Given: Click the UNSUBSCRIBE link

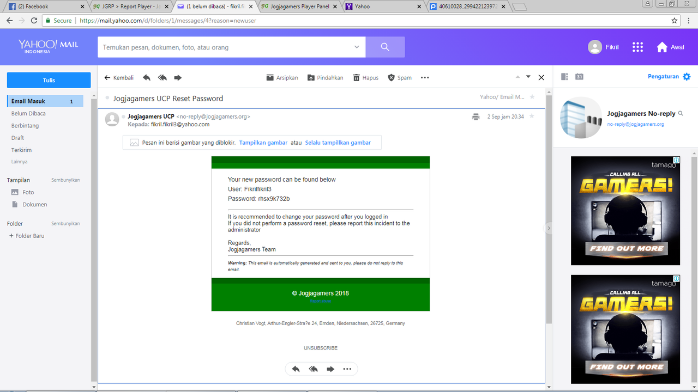Looking at the screenshot, I should (321, 348).
